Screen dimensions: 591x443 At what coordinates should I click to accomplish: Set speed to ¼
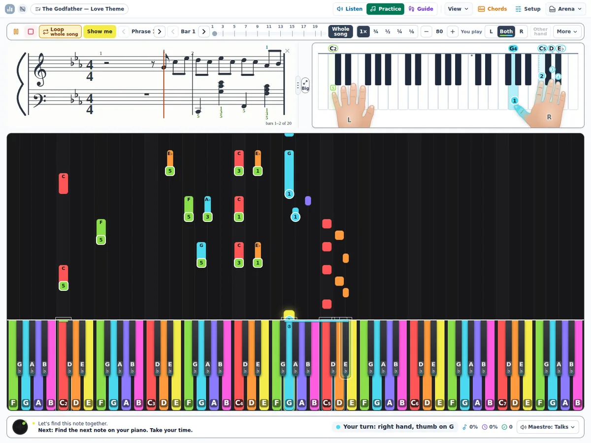click(x=399, y=32)
